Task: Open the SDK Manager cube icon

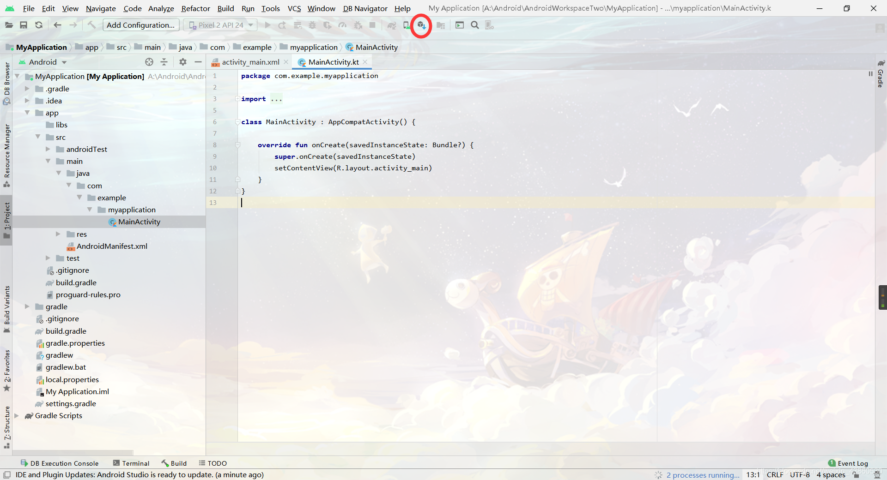Action: click(421, 25)
